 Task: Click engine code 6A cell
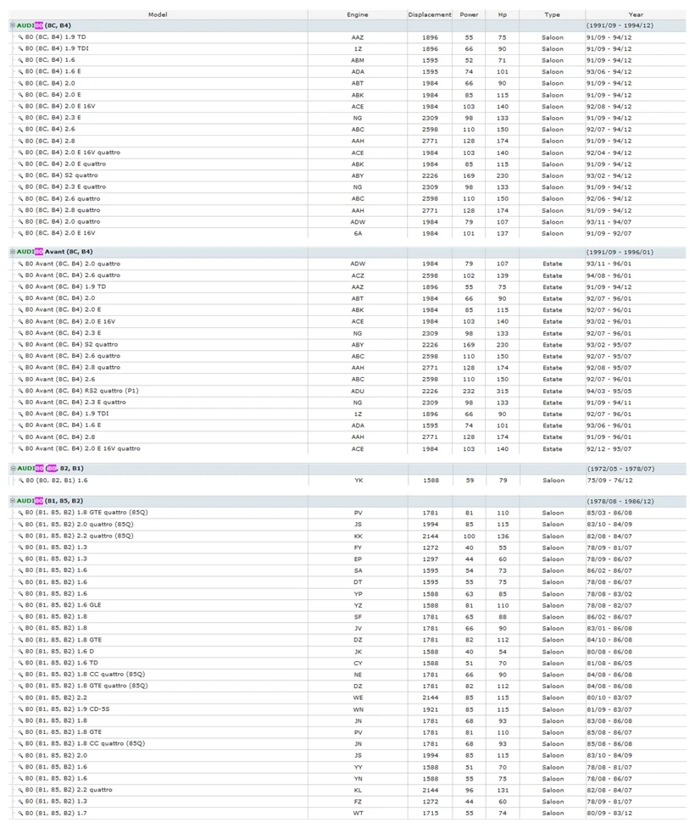click(x=358, y=233)
